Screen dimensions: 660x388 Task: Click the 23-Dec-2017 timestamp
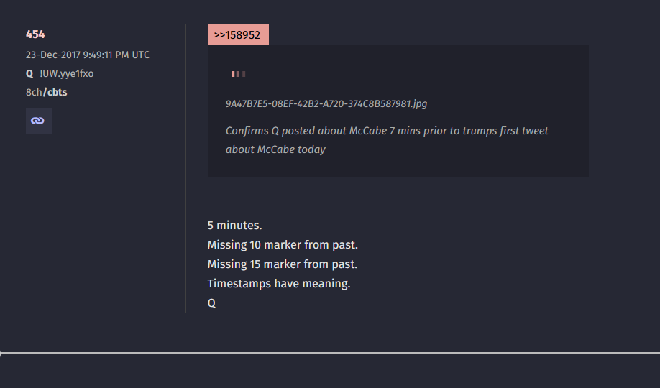(88, 55)
